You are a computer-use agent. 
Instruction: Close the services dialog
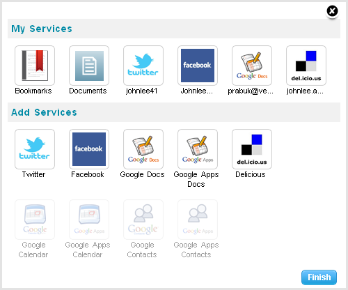332,11
